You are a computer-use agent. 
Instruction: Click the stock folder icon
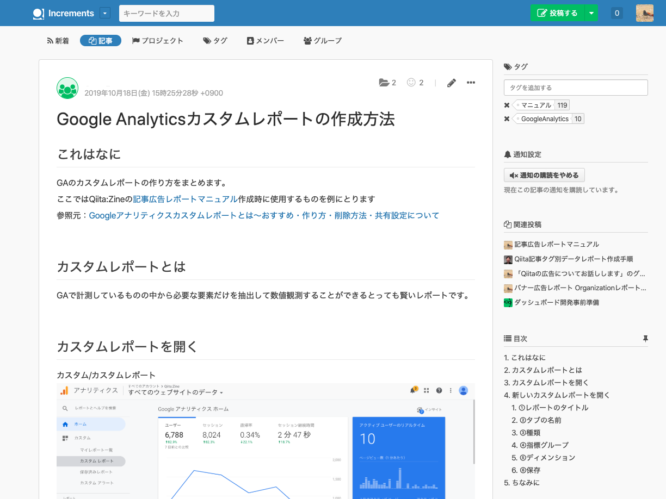coord(384,83)
